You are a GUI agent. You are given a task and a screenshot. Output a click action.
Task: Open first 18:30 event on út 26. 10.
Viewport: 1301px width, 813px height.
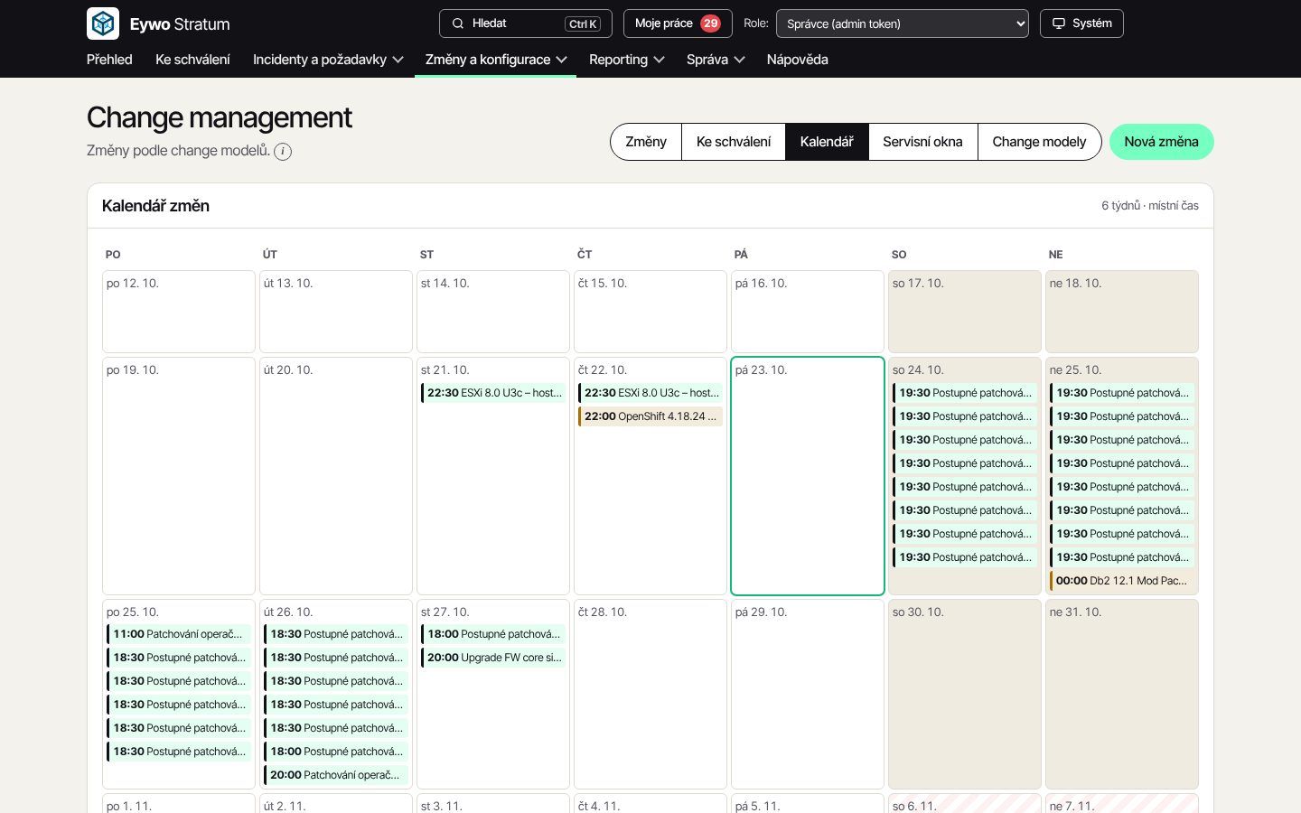336,634
